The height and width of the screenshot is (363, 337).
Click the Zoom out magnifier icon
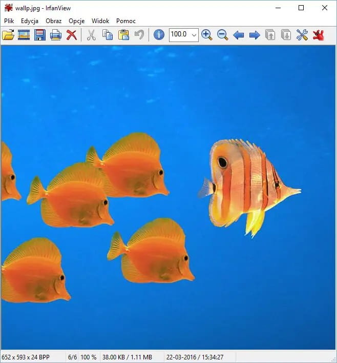223,35
